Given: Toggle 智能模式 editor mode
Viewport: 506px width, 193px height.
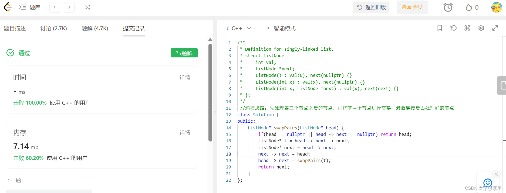Looking at the screenshot, I should click(284, 28).
